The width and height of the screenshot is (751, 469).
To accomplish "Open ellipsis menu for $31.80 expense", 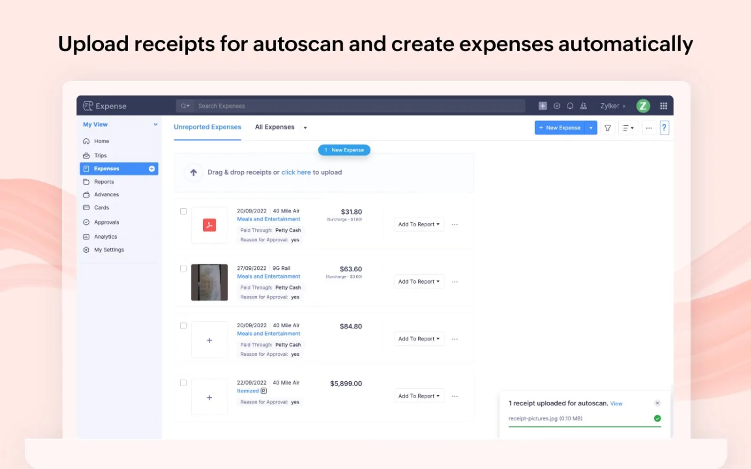I will [x=455, y=225].
